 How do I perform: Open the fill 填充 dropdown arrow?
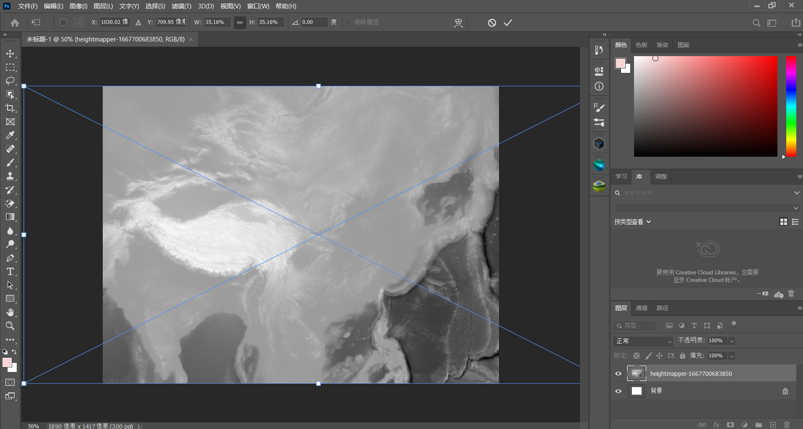coord(732,356)
